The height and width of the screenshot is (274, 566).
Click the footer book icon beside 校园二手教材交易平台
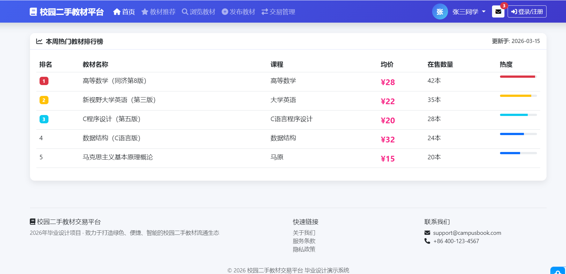pos(33,221)
